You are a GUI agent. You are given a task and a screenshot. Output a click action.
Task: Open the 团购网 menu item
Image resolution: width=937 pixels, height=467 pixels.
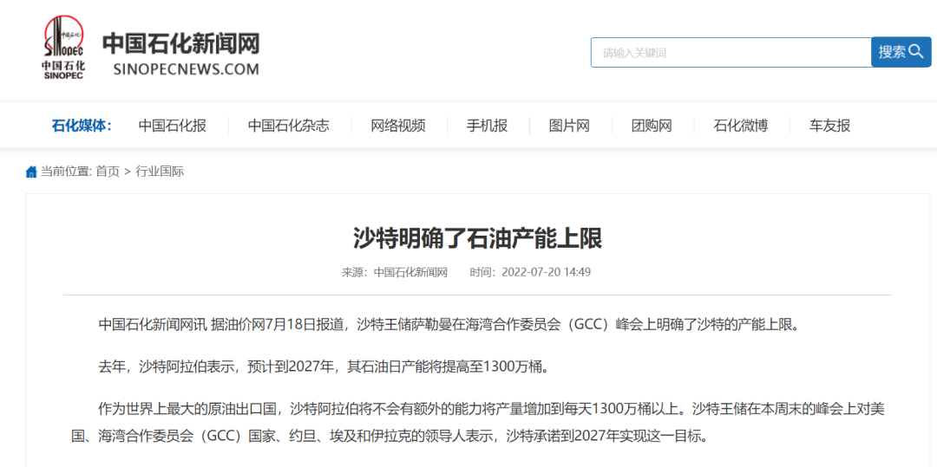(x=652, y=126)
